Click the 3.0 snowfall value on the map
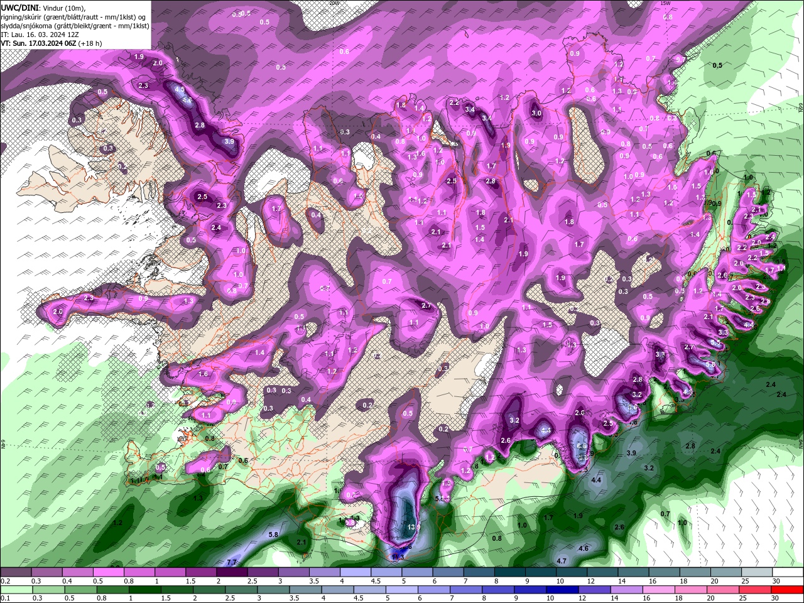The height and width of the screenshot is (603, 804). (x=536, y=114)
